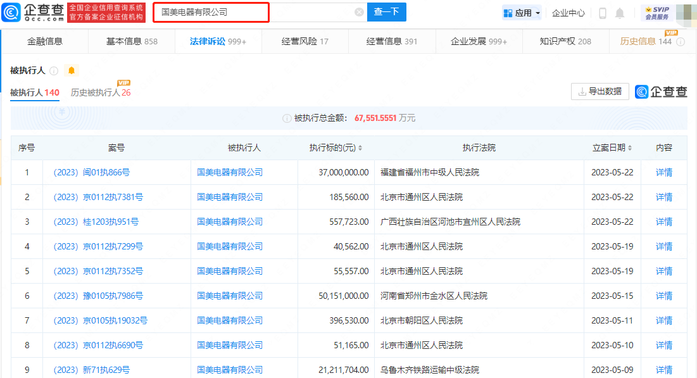Open case (2023)京0112执6690号

[98, 345]
